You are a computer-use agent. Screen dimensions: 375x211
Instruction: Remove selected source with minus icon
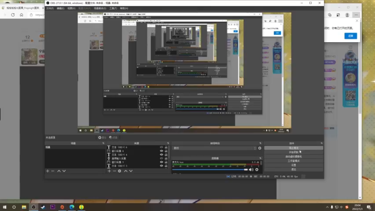[114, 171]
